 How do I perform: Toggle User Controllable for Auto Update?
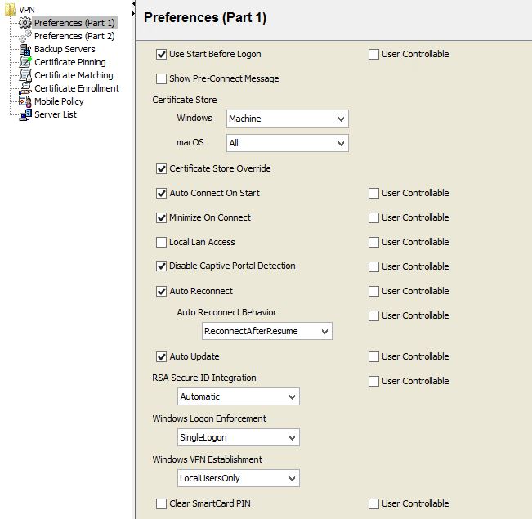point(373,356)
